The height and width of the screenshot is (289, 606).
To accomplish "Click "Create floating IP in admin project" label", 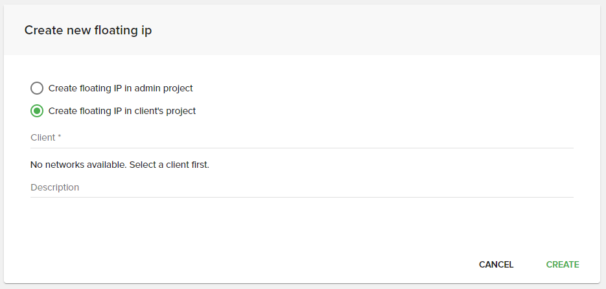I will coord(121,88).
